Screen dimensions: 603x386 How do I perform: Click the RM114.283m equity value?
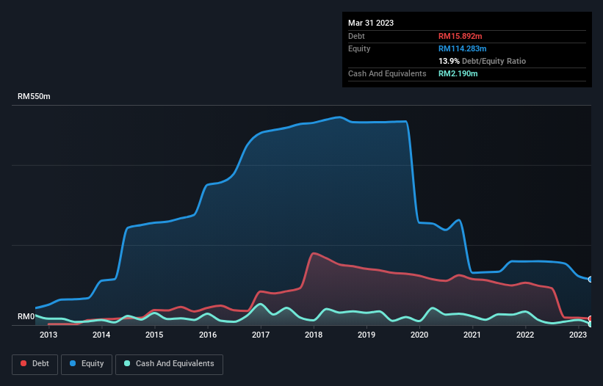pyautogui.click(x=463, y=48)
